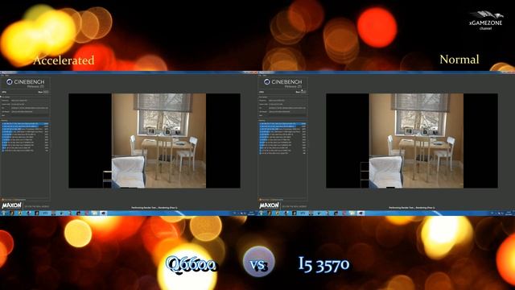The height and width of the screenshot is (290, 515).
Task: Click the Run button in the Normal Cinebench window
Action: pos(303,92)
